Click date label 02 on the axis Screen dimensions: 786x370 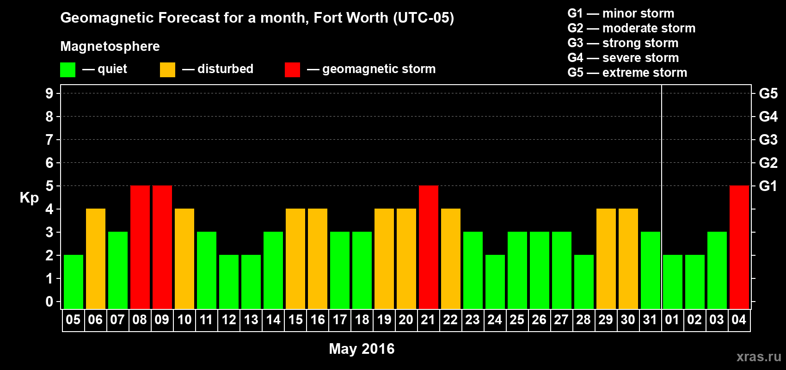(695, 320)
